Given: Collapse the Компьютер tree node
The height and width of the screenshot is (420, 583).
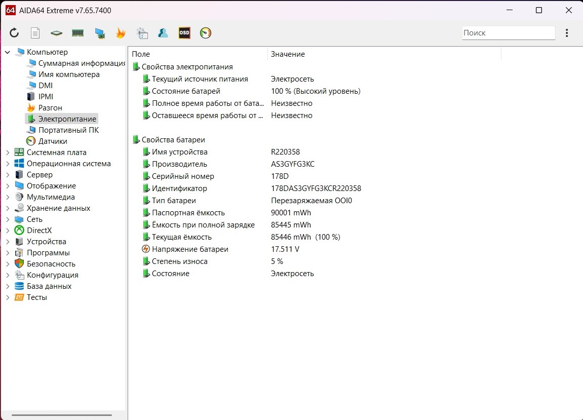Looking at the screenshot, I should click(x=8, y=52).
